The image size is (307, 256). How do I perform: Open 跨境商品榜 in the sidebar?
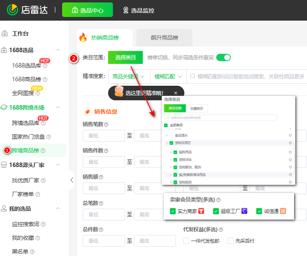click(25, 150)
